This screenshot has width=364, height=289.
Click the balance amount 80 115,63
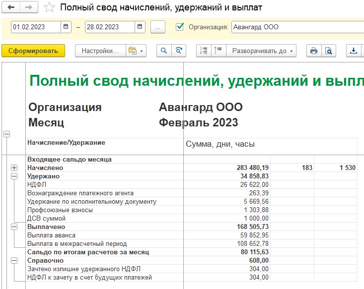click(254, 252)
